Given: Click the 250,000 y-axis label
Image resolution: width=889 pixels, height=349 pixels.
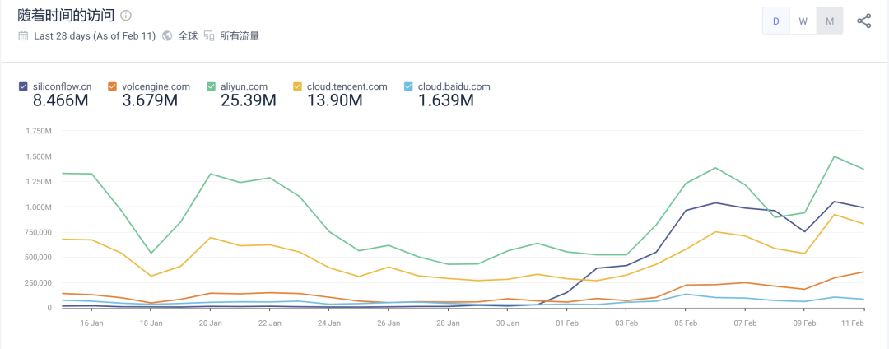Looking at the screenshot, I should (x=40, y=282).
